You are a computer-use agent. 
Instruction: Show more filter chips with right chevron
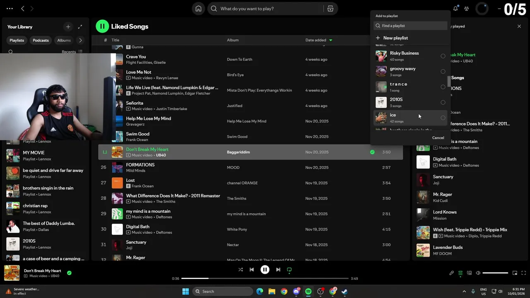click(80, 40)
